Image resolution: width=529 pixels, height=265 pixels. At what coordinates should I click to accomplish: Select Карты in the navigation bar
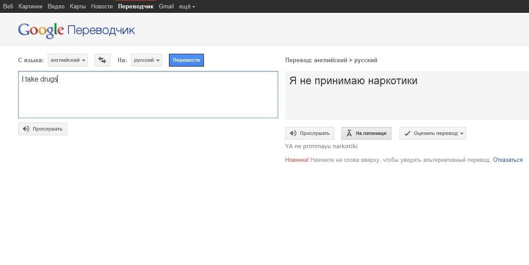tap(77, 7)
